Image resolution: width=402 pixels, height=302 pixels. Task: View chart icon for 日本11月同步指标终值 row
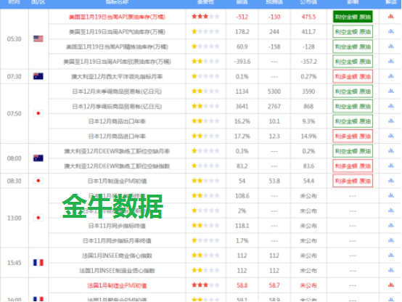[391, 225]
